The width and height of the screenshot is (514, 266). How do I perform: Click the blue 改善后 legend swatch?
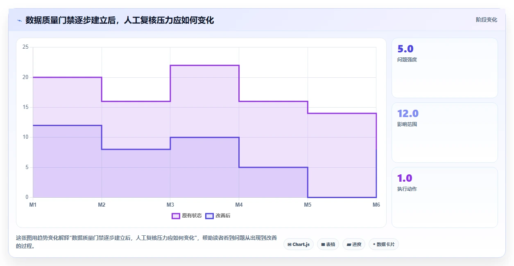coord(209,216)
